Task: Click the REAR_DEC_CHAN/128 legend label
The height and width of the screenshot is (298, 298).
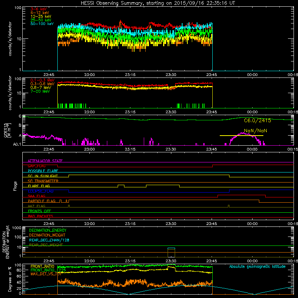Action: [49, 240]
